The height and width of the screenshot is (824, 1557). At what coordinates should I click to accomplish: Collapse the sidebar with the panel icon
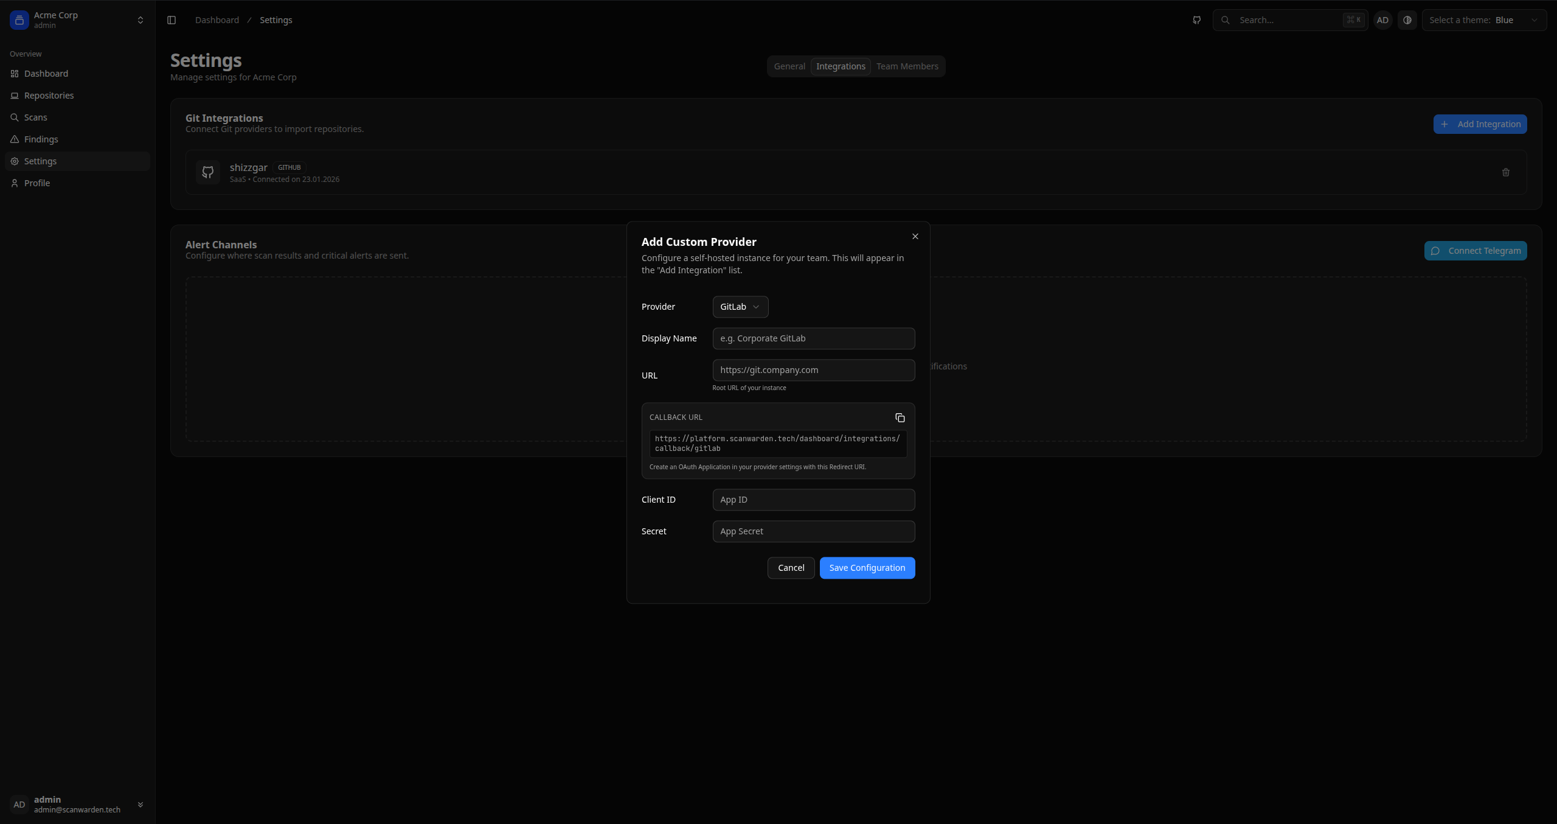[x=171, y=19]
